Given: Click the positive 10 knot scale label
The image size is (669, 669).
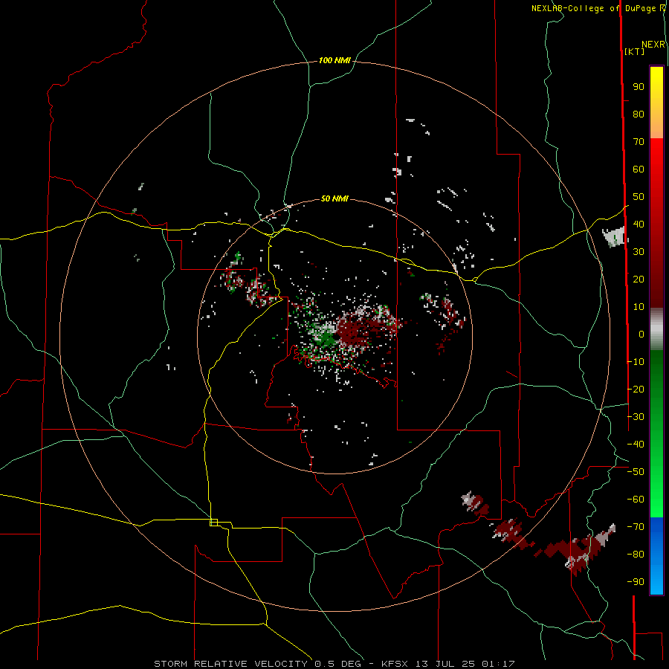Looking at the screenshot, I should [x=639, y=307].
